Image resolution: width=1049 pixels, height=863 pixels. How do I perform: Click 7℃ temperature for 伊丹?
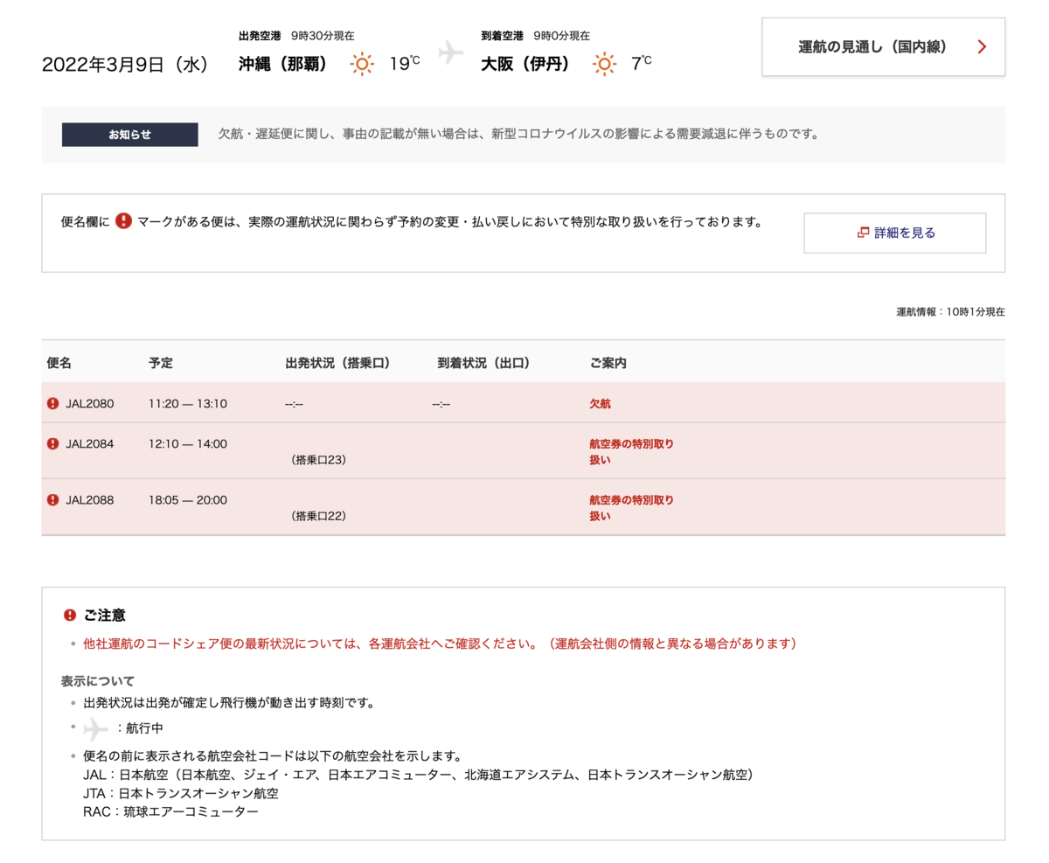coord(641,63)
